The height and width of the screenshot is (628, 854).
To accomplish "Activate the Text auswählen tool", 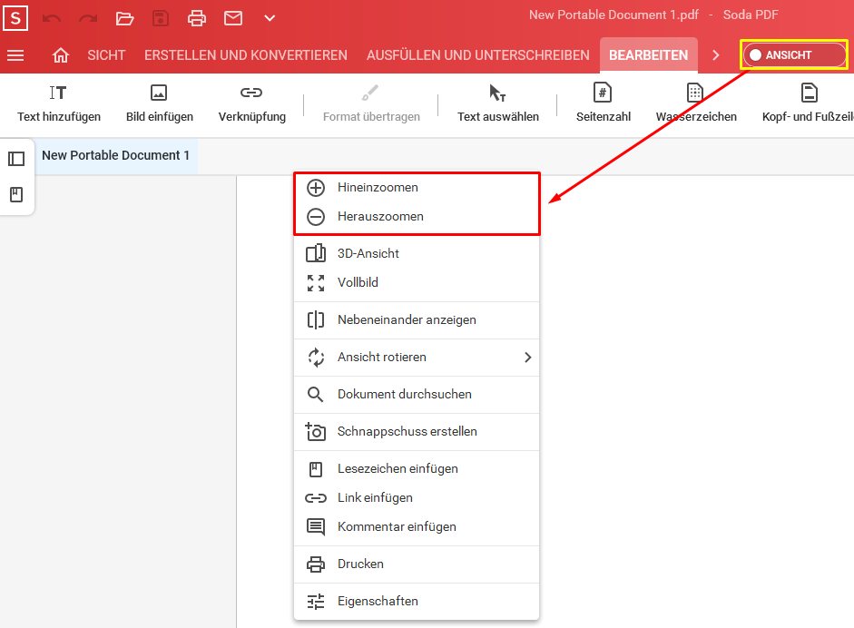I will 497,103.
